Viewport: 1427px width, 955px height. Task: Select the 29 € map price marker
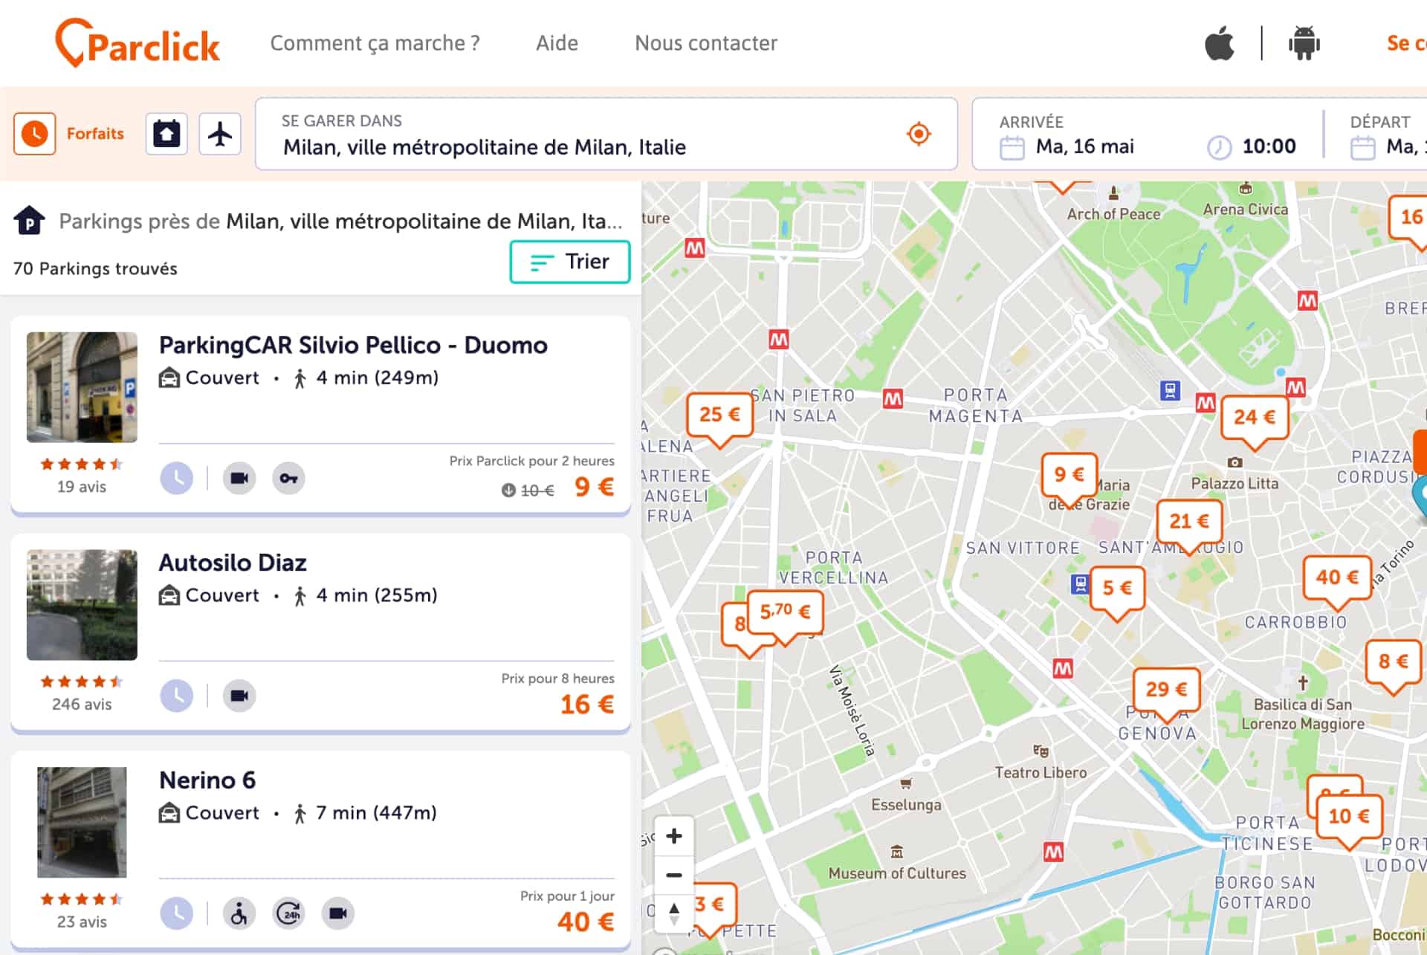click(1166, 693)
